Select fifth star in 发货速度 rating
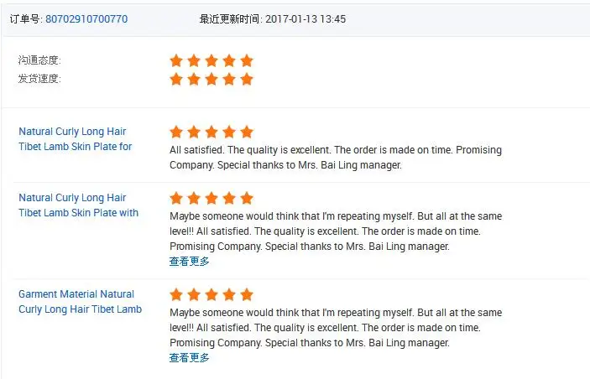 point(247,79)
